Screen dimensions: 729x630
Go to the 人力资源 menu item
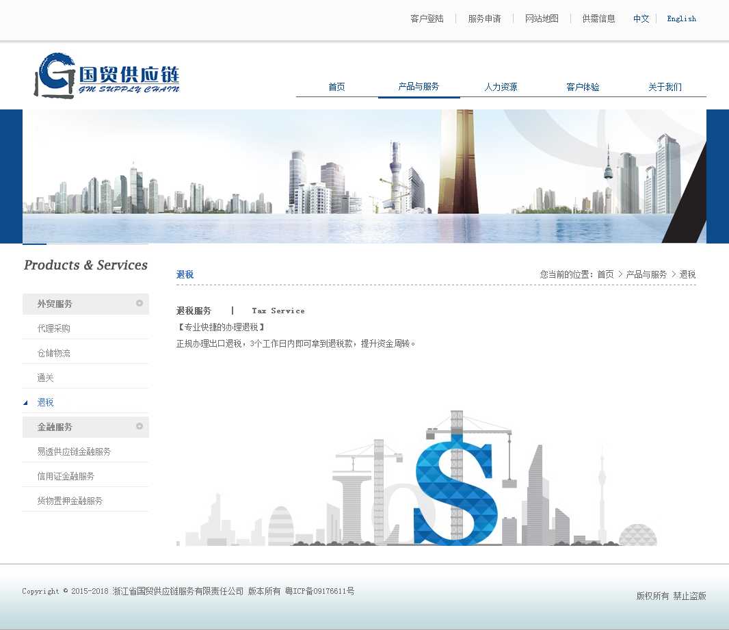tap(501, 87)
